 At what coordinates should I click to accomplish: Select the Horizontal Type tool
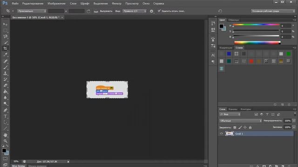(5, 116)
